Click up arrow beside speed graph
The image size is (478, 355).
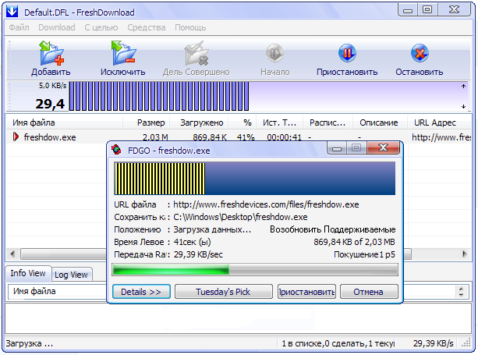coord(463,87)
